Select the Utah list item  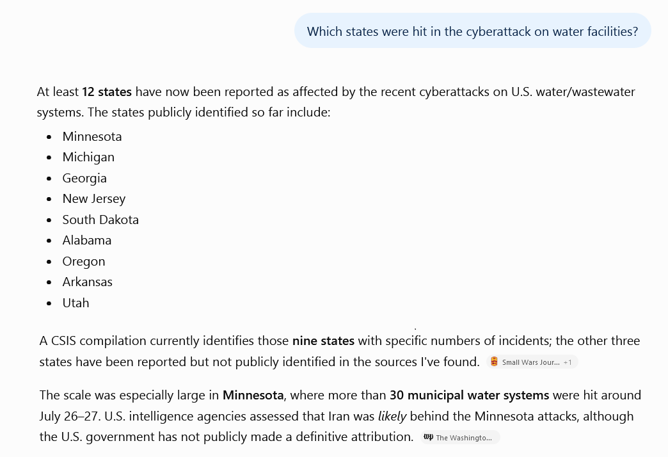[76, 303]
